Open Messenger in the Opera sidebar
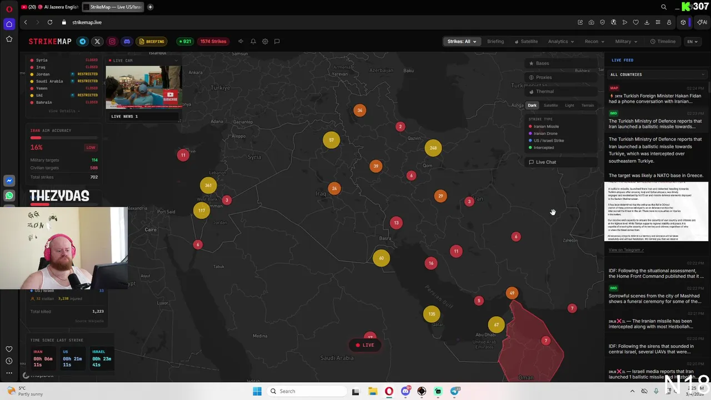The height and width of the screenshot is (400, 711). coord(9,181)
